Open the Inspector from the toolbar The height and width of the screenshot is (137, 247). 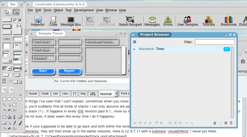pos(38,21)
